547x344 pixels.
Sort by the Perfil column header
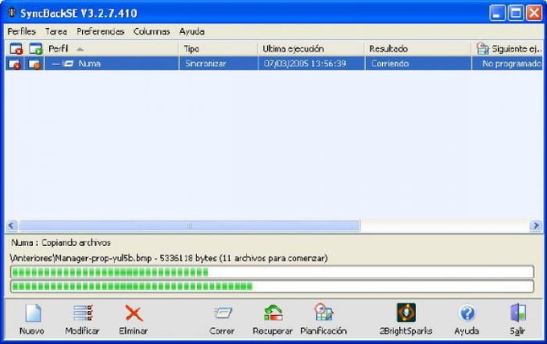(x=112, y=49)
